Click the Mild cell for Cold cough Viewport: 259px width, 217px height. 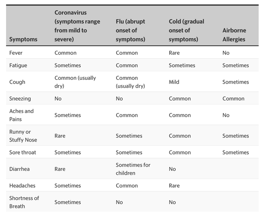pyautogui.click(x=174, y=82)
